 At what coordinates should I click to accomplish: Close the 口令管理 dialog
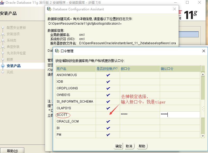point(204,51)
